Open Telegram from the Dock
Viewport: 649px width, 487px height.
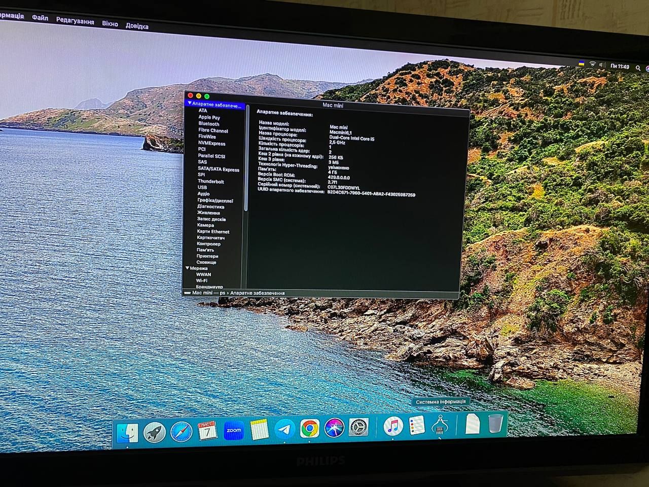point(285,429)
